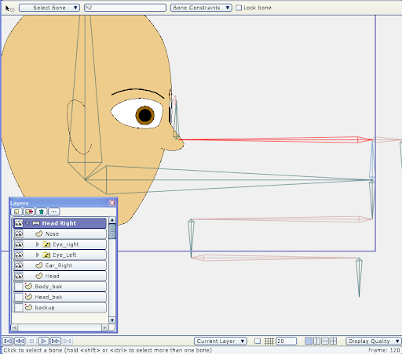Switch to four-view layout
Screen dimensions: 402x354
333,341
